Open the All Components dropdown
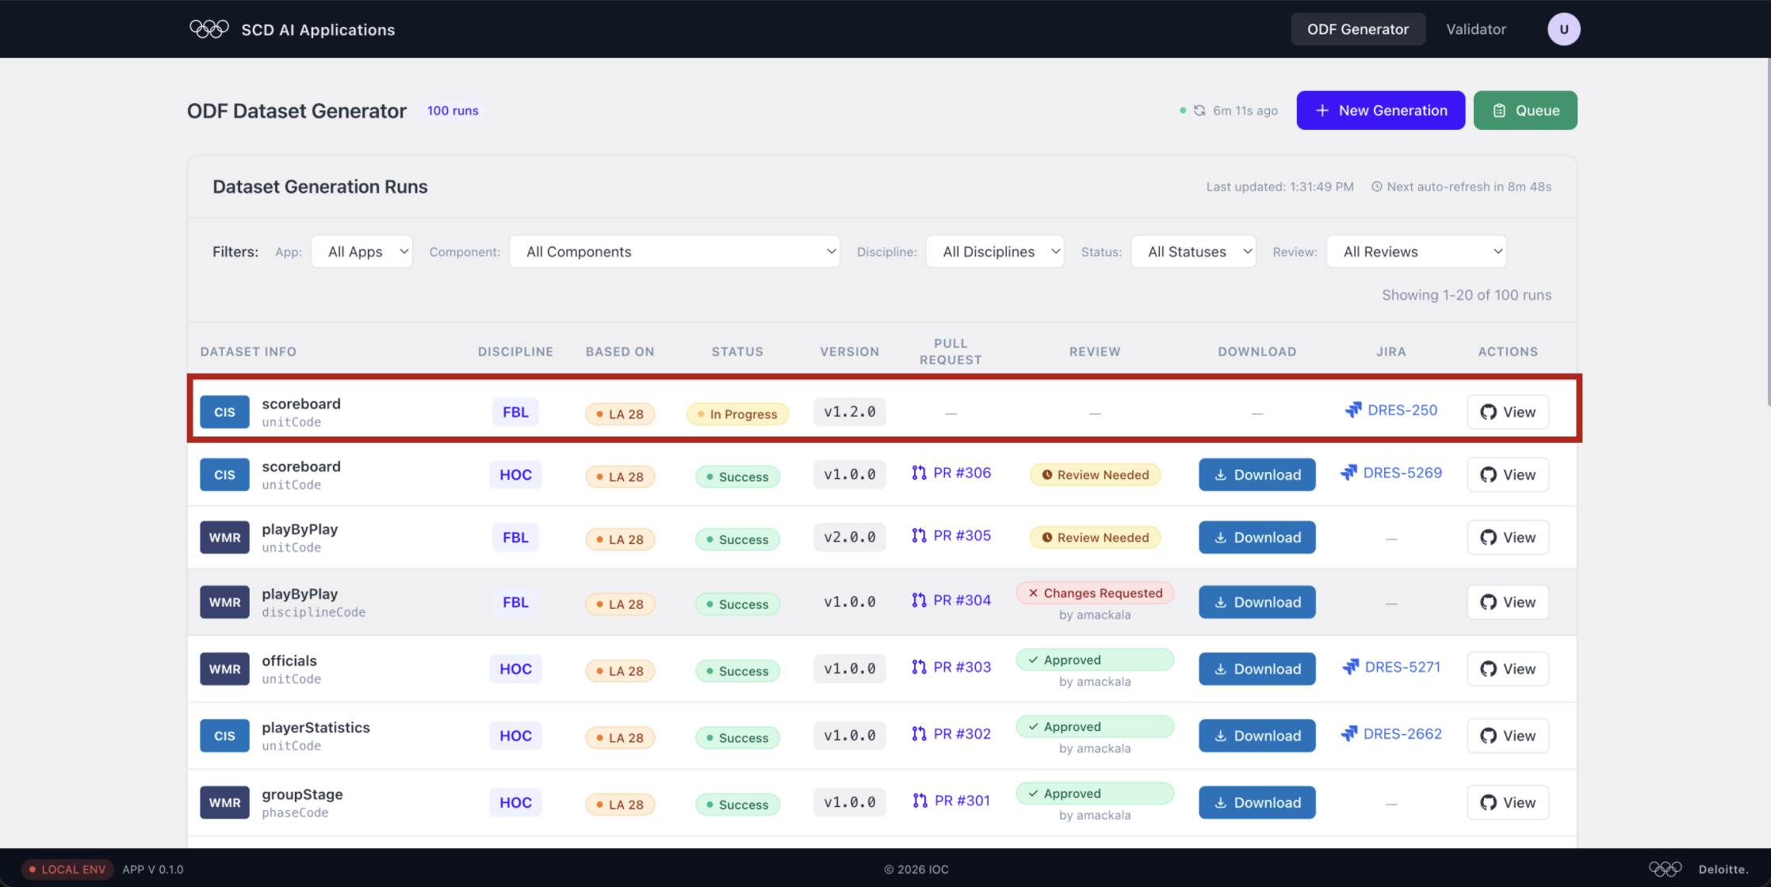Image resolution: width=1771 pixels, height=887 pixels. pos(675,252)
